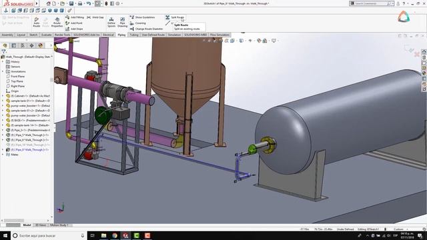427x240 pixels.
Task: Click the Weld Gap tool
Action: [95, 17]
